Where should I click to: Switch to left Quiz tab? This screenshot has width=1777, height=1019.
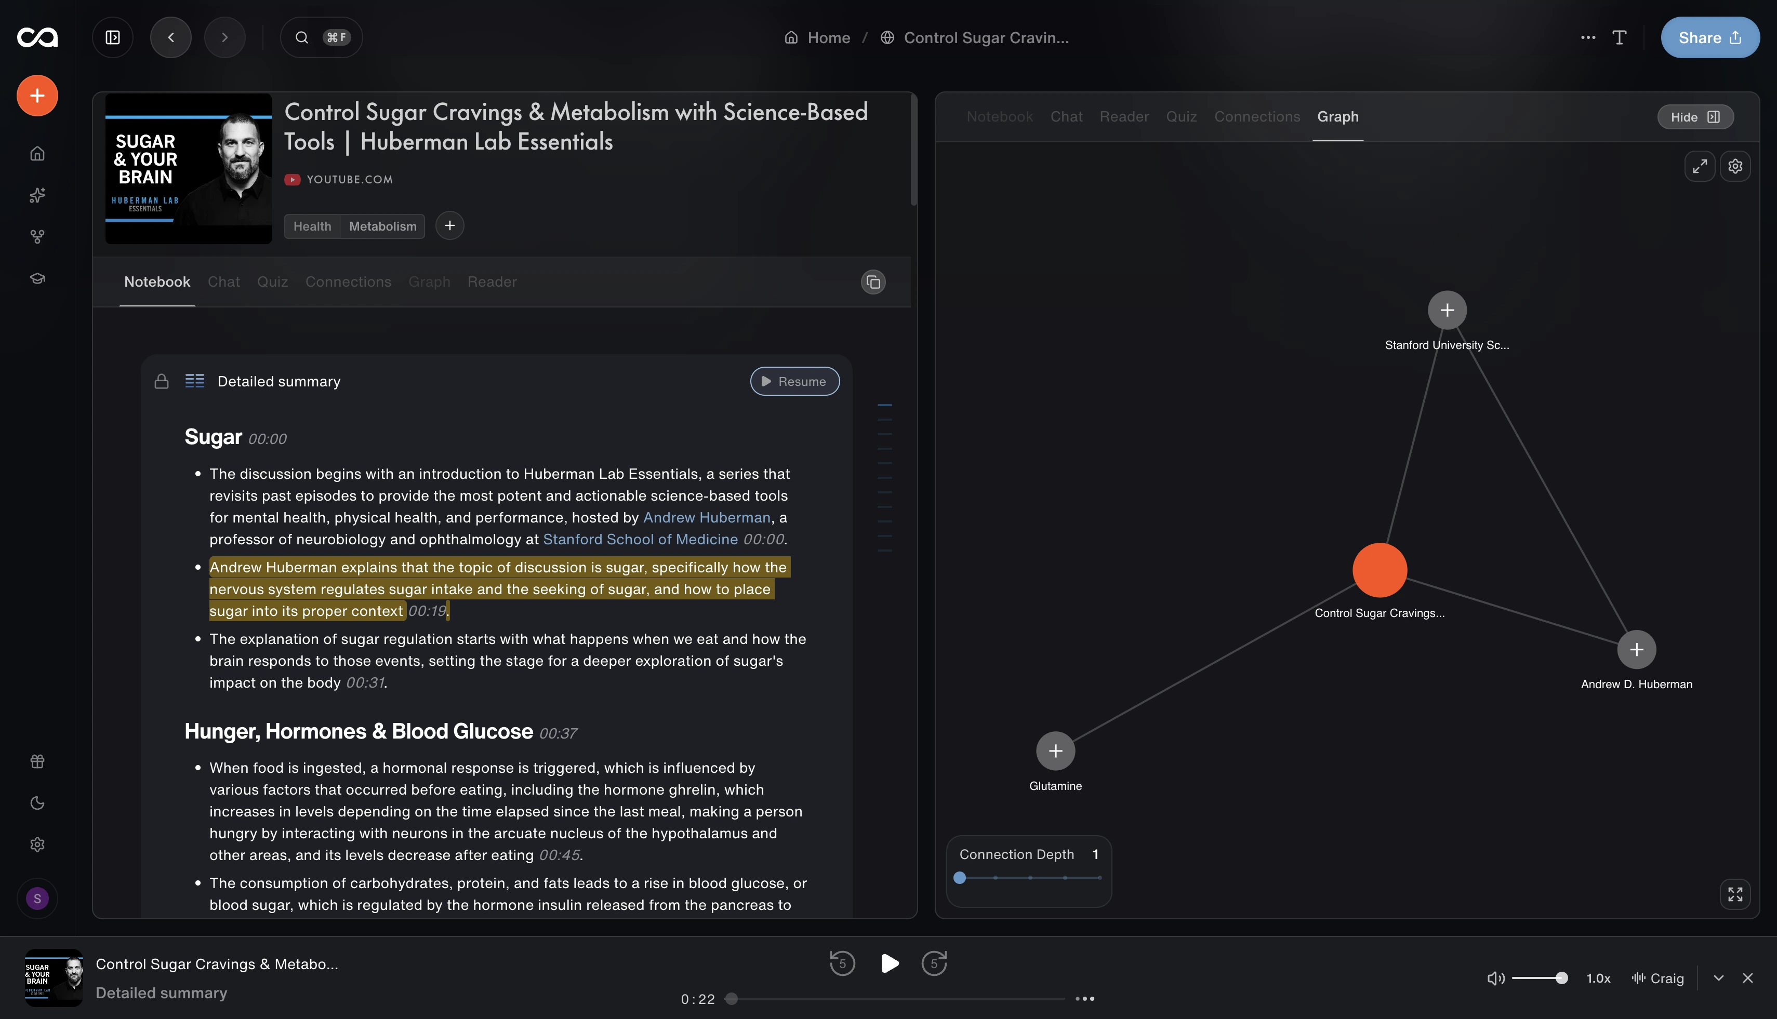coord(272,281)
